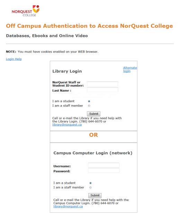The height and width of the screenshot is (219, 178).
Task: Focus the Last Name input field
Action: pos(103,90)
